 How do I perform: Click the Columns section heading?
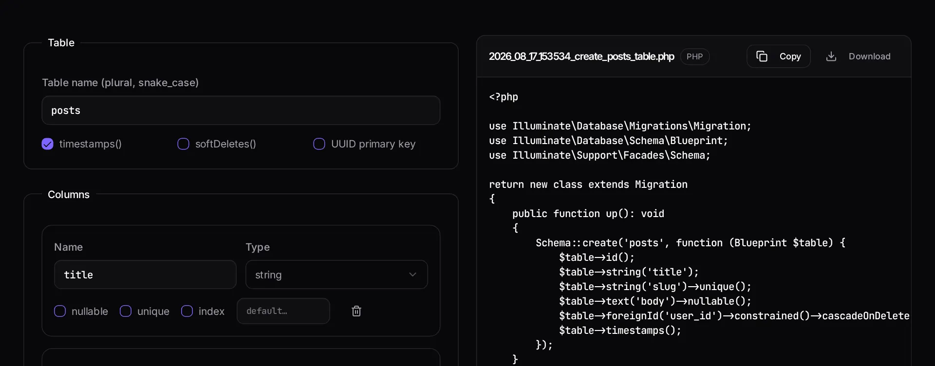69,195
